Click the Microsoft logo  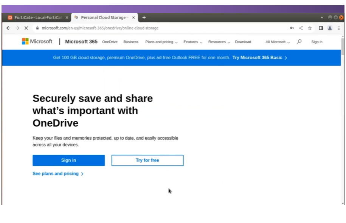click(x=37, y=42)
